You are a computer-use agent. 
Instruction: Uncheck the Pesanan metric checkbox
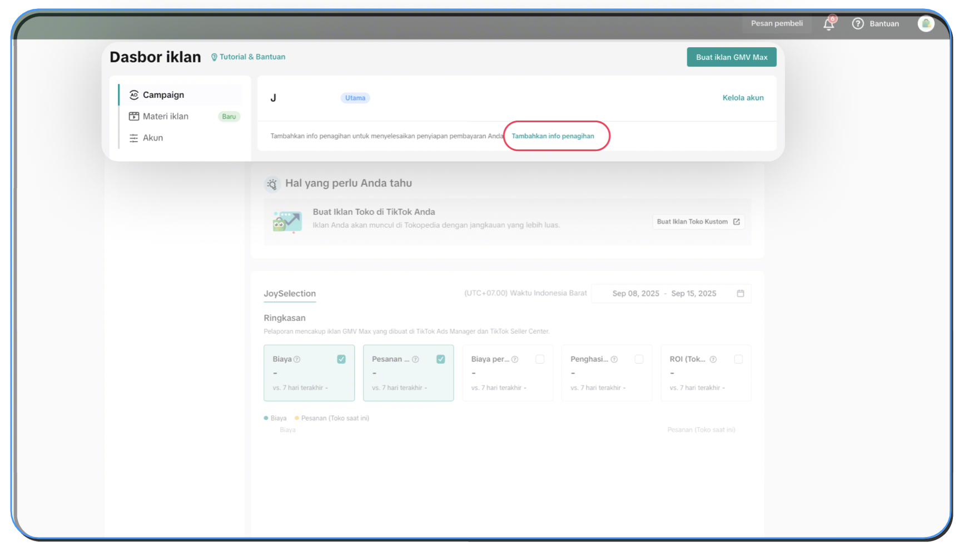441,359
